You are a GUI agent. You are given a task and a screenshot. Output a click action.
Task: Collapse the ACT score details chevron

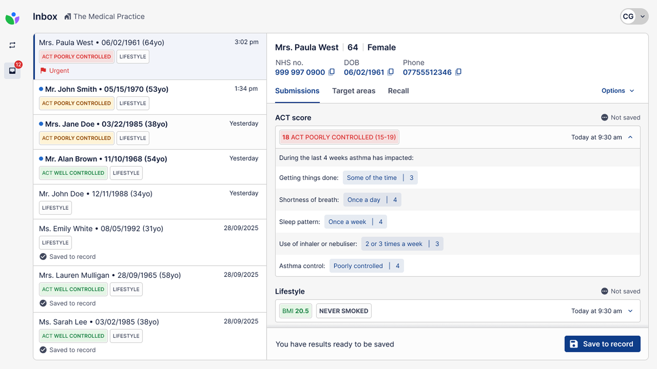pyautogui.click(x=630, y=137)
